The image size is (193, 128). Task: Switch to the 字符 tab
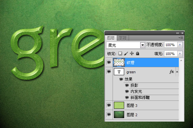(x=122, y=38)
